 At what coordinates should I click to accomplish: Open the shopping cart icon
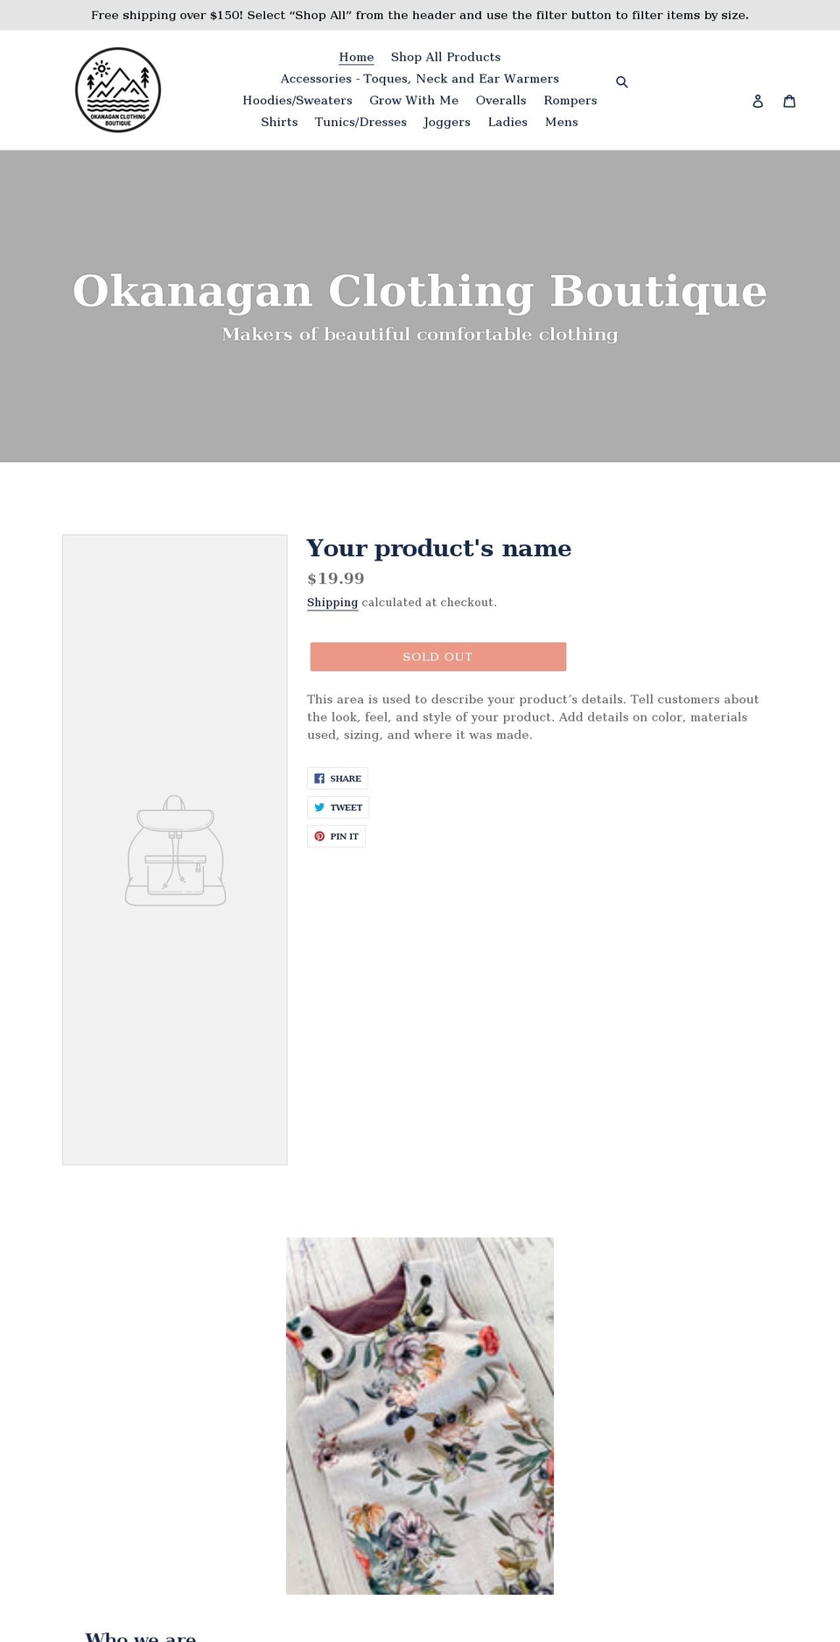coord(789,102)
